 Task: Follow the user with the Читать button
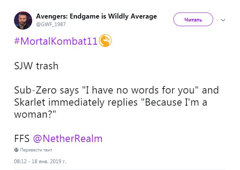tap(193, 19)
